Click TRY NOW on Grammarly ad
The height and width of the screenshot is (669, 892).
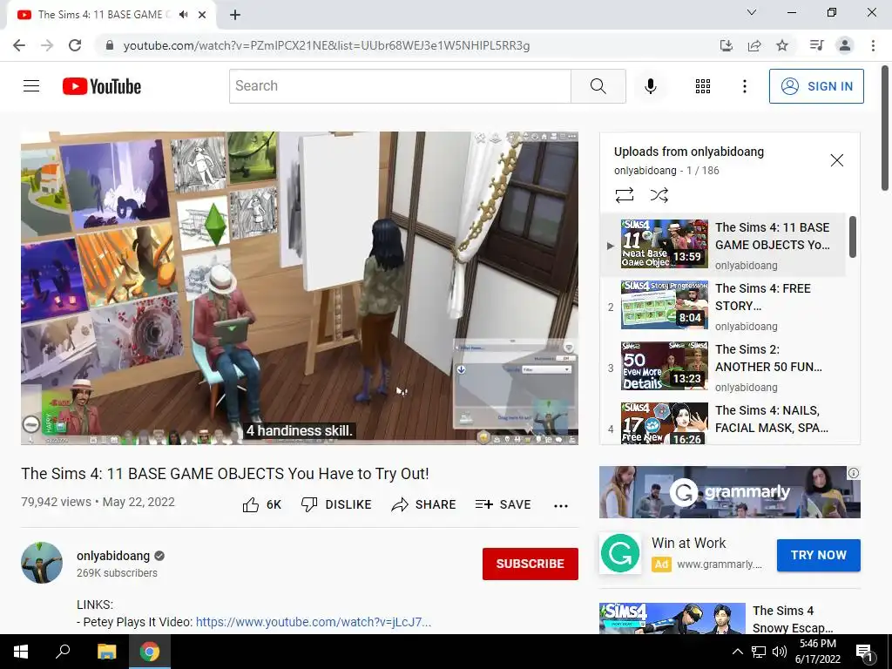818,555
